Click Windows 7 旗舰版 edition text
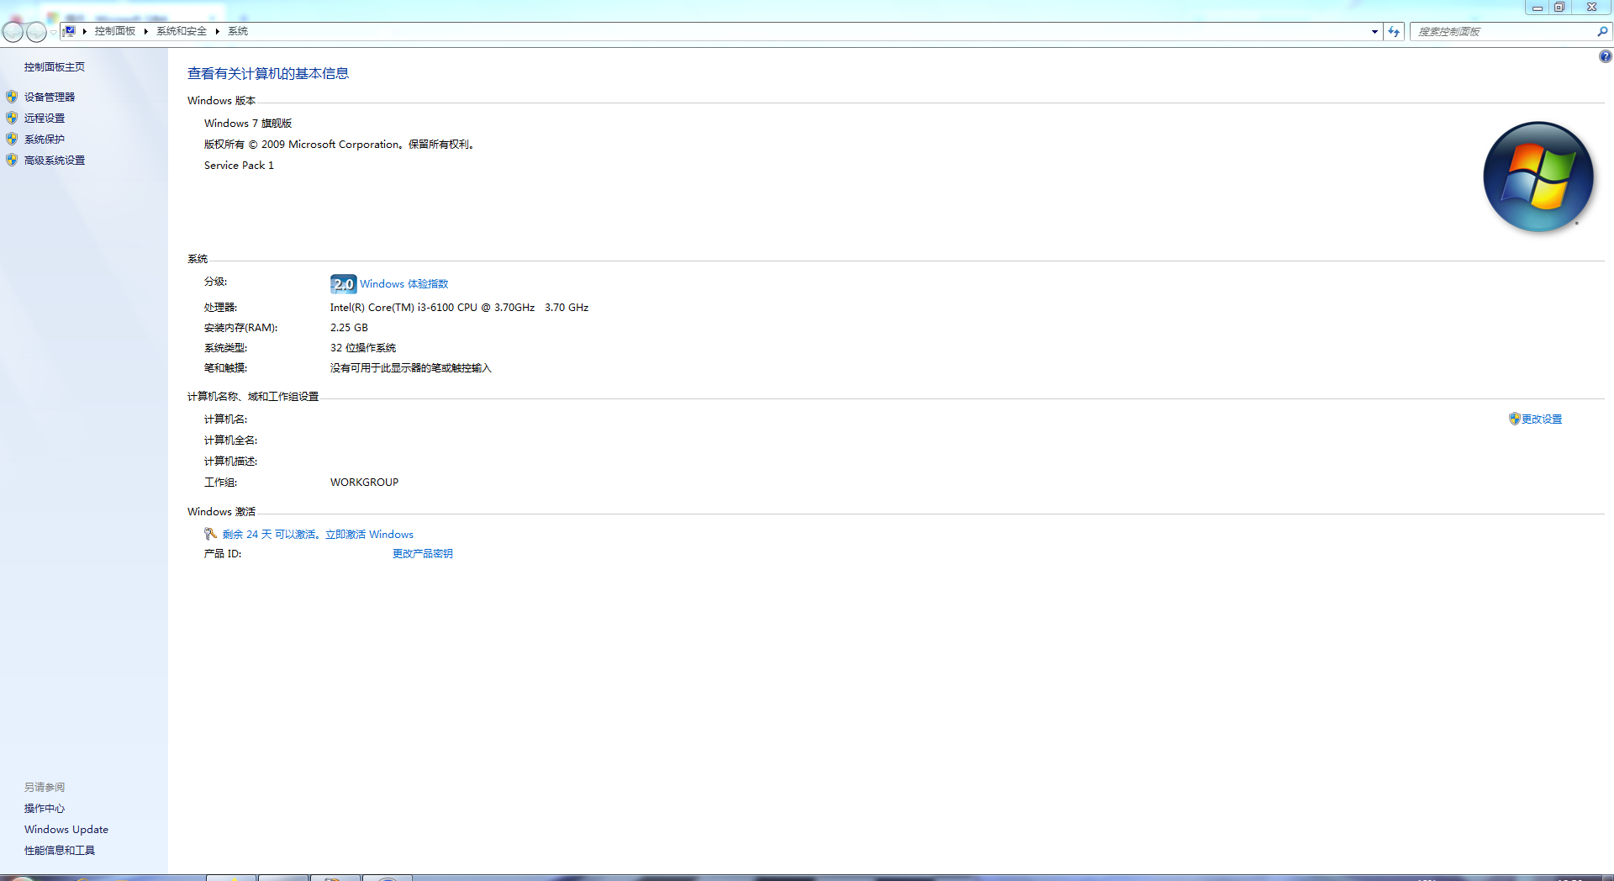Screen dimensions: 1614x881 click(248, 124)
